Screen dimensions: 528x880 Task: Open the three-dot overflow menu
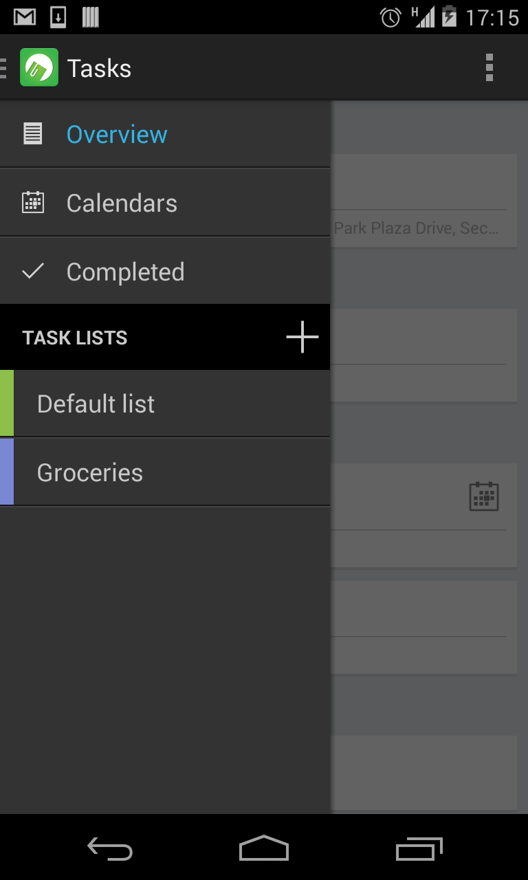pyautogui.click(x=489, y=67)
